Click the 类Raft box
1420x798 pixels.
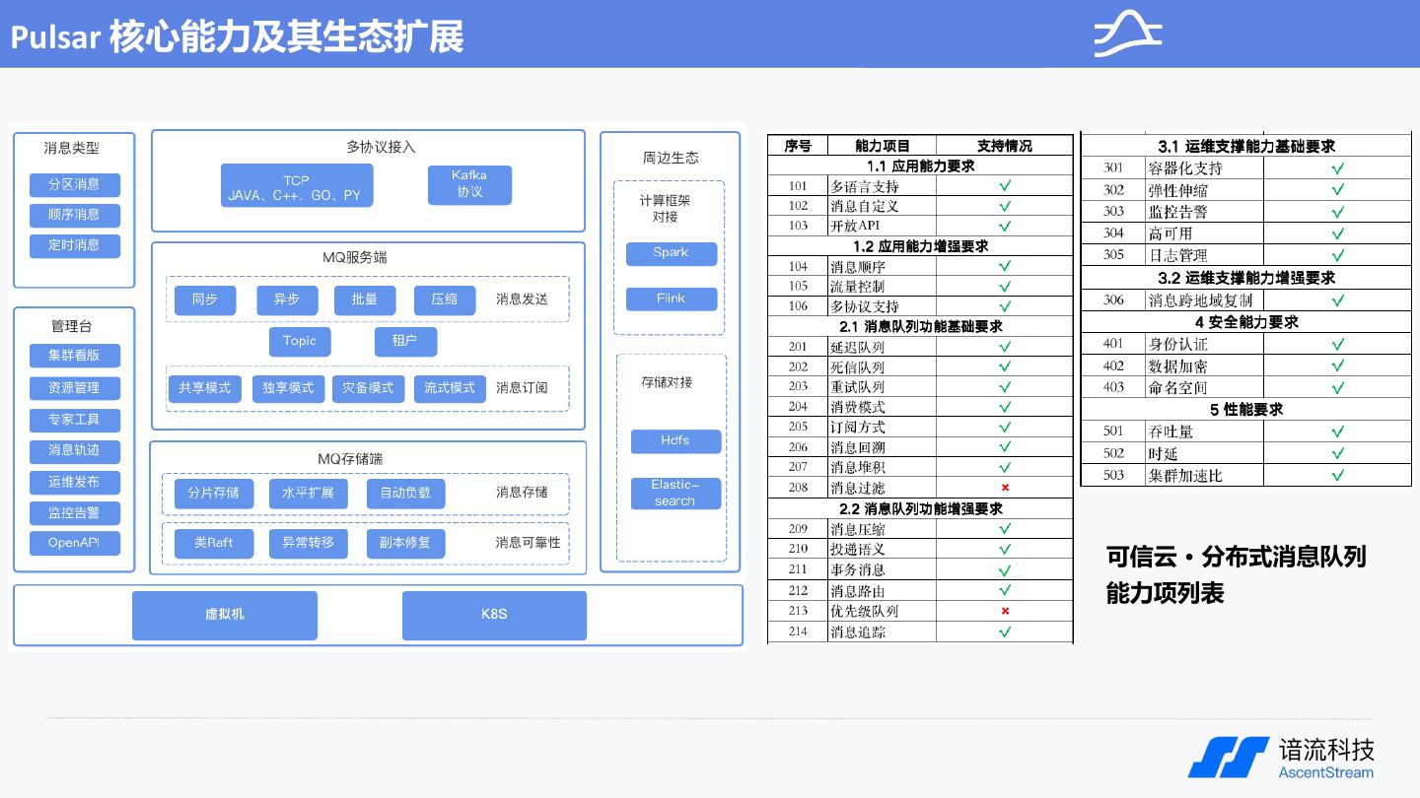tap(214, 544)
